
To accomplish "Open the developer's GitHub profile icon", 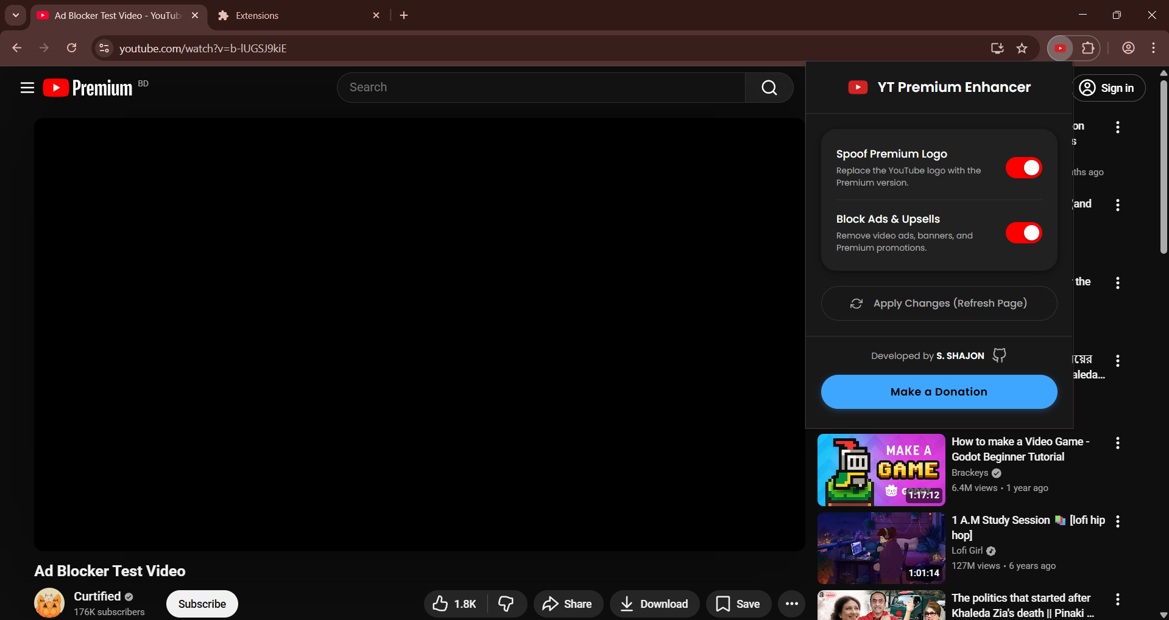I will (998, 355).
